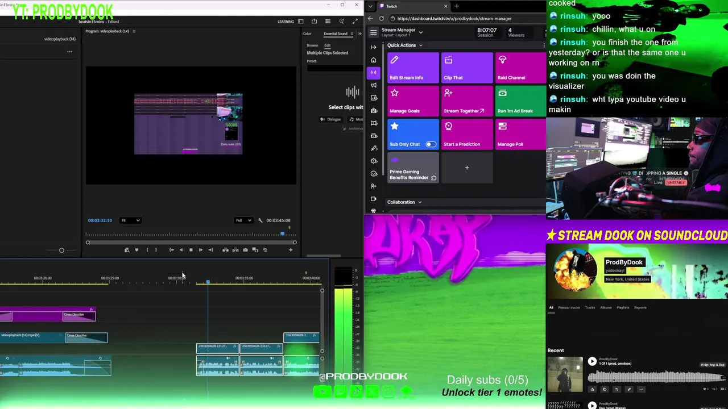Open browser tab search chevron

(371, 6)
